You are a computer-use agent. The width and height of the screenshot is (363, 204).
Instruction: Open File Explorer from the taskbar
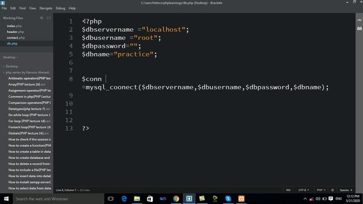click(137, 199)
